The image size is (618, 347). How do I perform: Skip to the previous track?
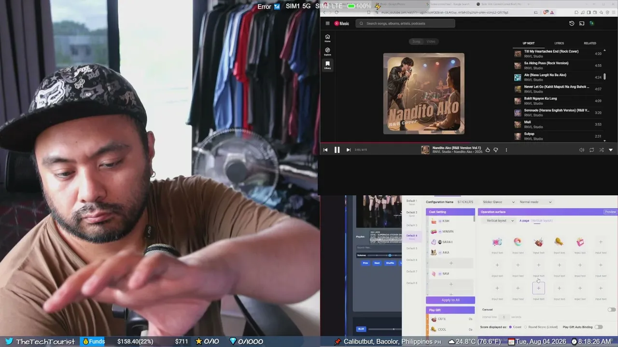[325, 150]
